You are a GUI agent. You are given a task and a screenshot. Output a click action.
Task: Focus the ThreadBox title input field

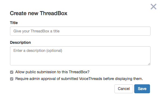pyautogui.click(x=80, y=31)
